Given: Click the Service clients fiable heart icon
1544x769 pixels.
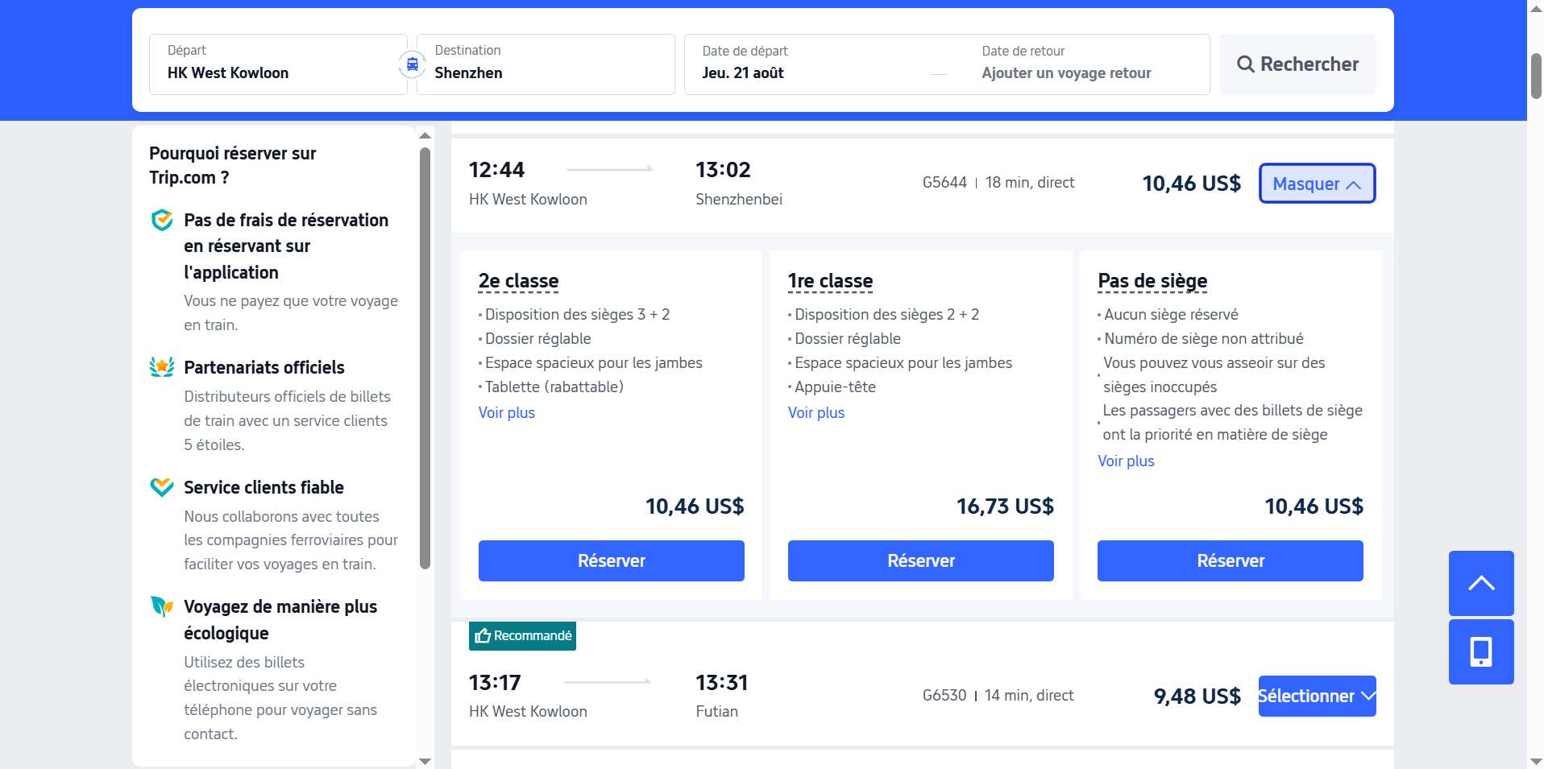Looking at the screenshot, I should tap(162, 486).
